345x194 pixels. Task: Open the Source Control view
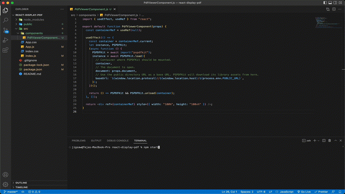pyautogui.click(x=5, y=30)
